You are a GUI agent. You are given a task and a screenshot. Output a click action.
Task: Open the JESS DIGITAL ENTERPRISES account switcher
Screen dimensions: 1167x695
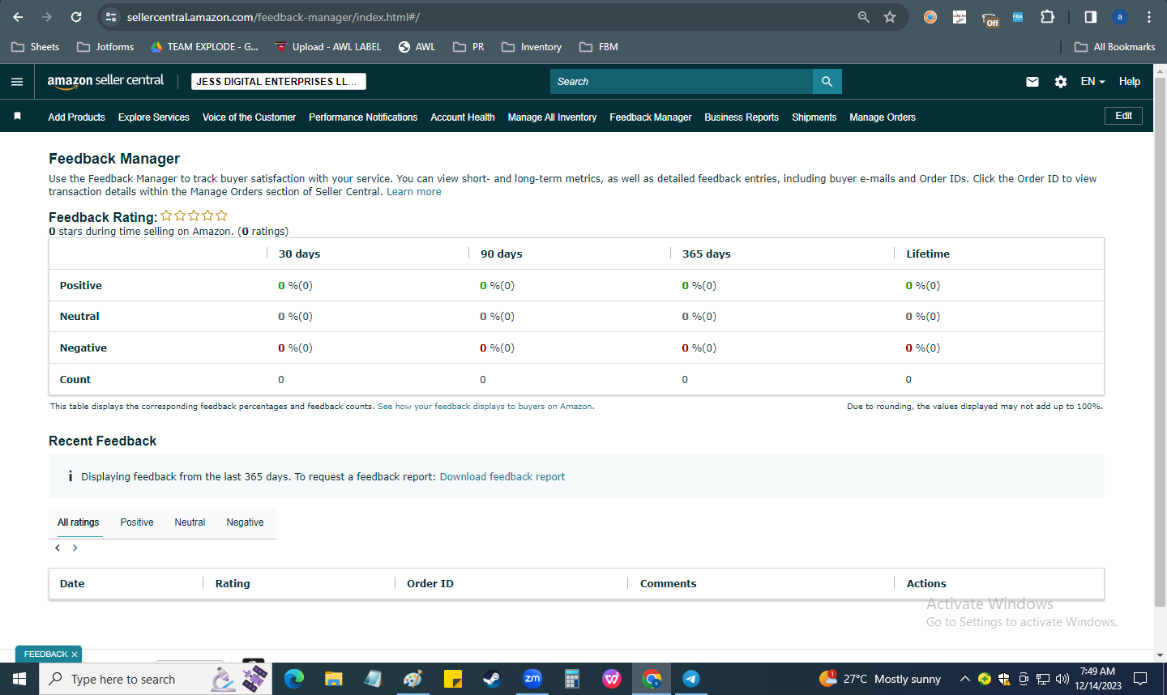[279, 82]
